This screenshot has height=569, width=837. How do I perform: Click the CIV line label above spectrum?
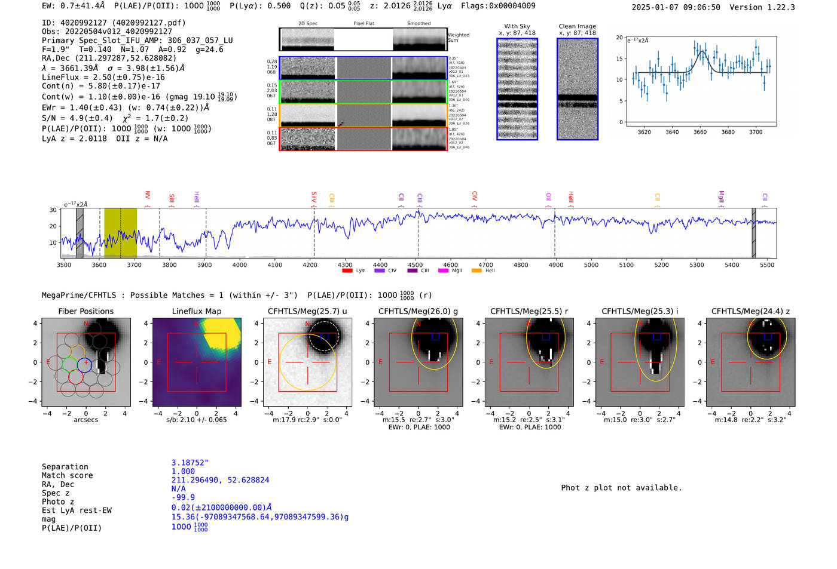pos(474,196)
